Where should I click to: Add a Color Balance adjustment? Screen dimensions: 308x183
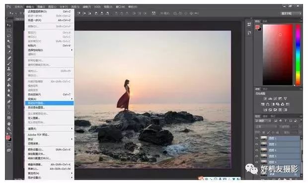click(x=268, y=104)
